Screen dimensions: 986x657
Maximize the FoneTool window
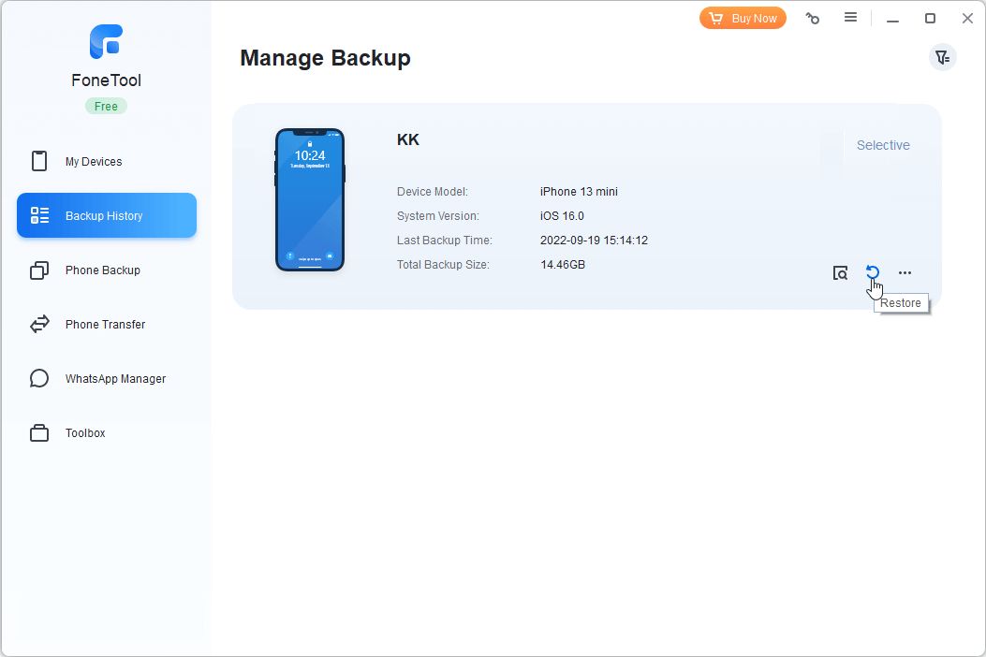coord(930,19)
